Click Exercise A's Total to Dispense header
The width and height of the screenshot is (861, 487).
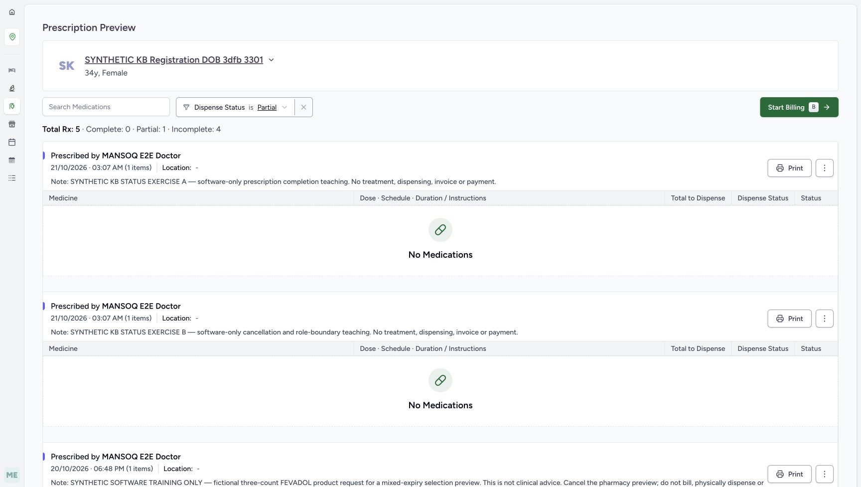698,198
